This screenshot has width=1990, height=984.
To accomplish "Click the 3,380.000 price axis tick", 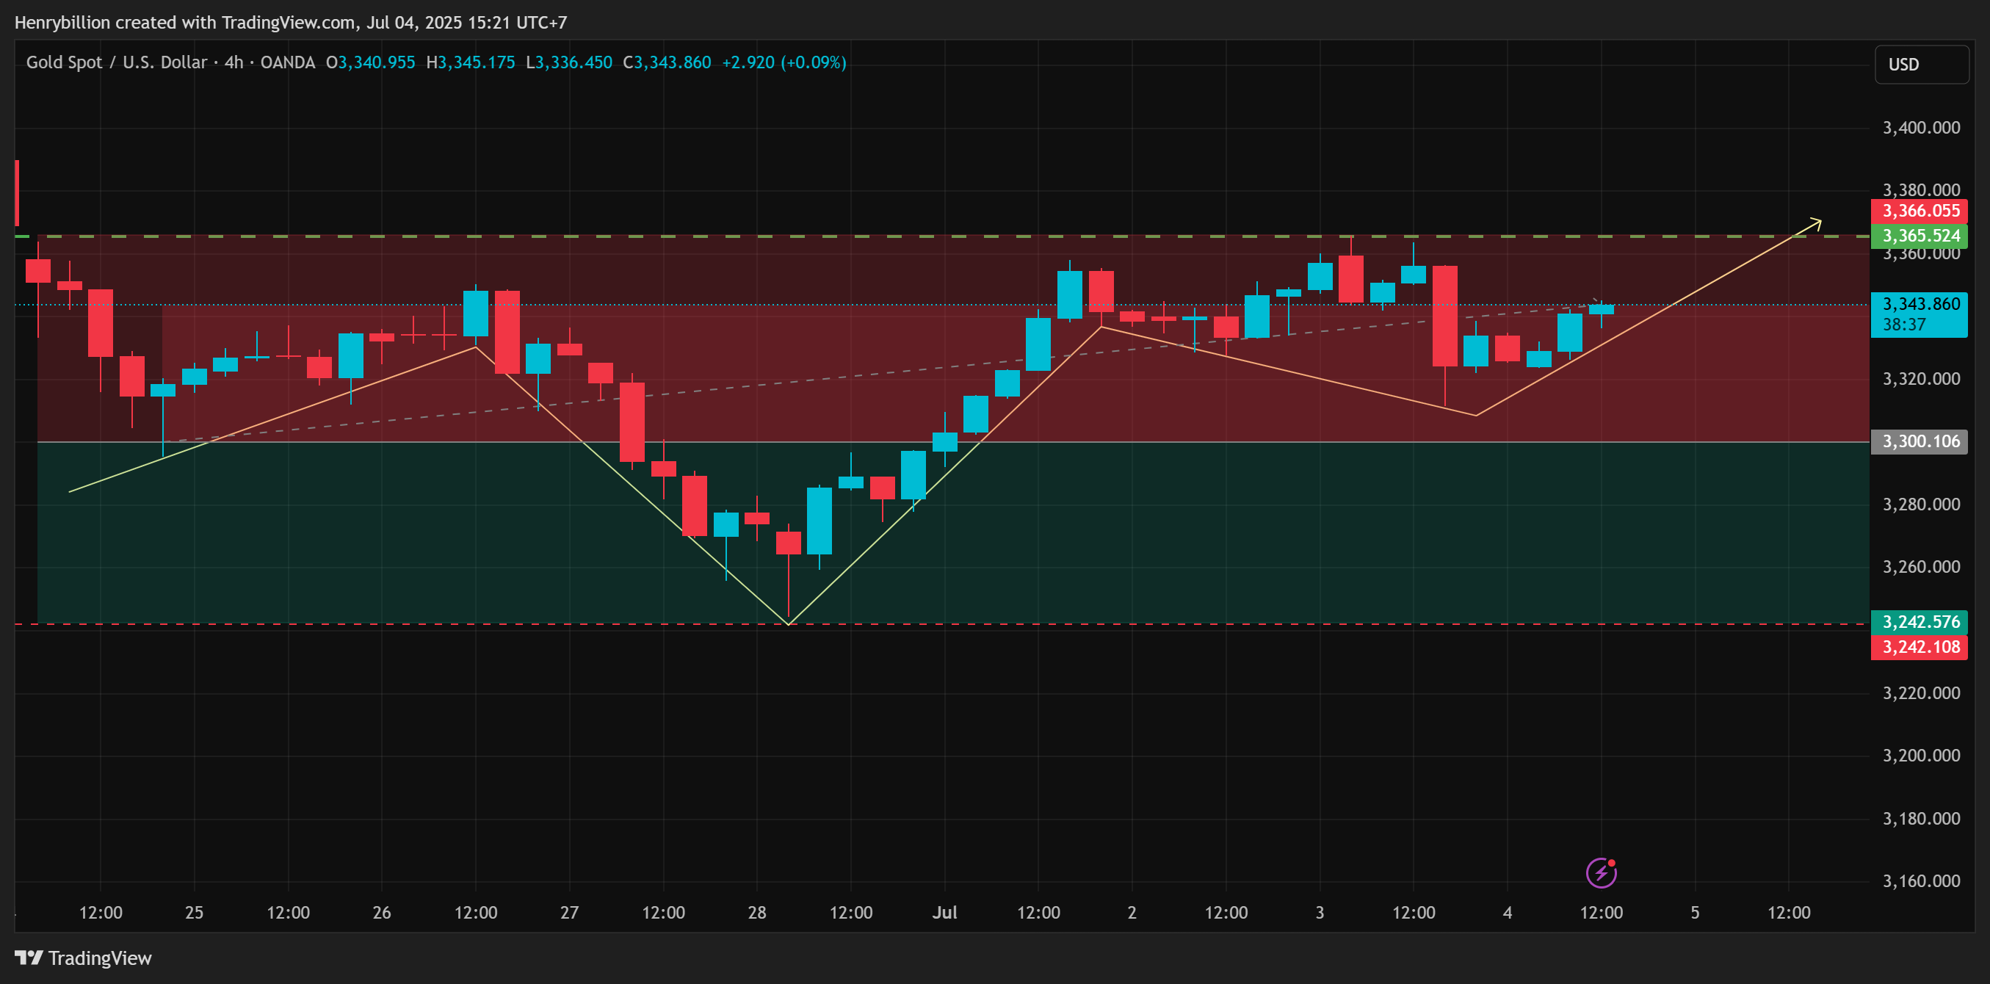I will [1920, 190].
